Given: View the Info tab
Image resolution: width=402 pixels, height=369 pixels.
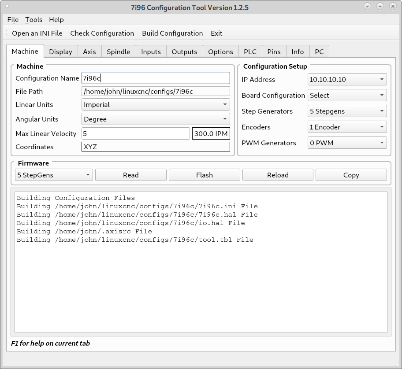Looking at the screenshot, I should pos(298,52).
